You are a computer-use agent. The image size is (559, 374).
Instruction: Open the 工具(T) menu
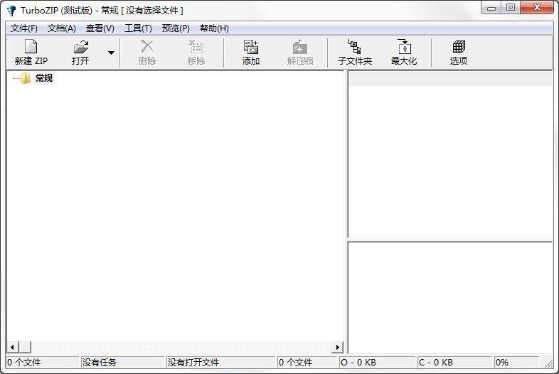(x=138, y=28)
